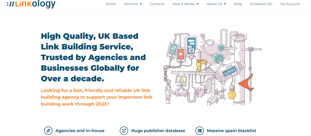Click the High Quality, UK Based headline

point(93,57)
